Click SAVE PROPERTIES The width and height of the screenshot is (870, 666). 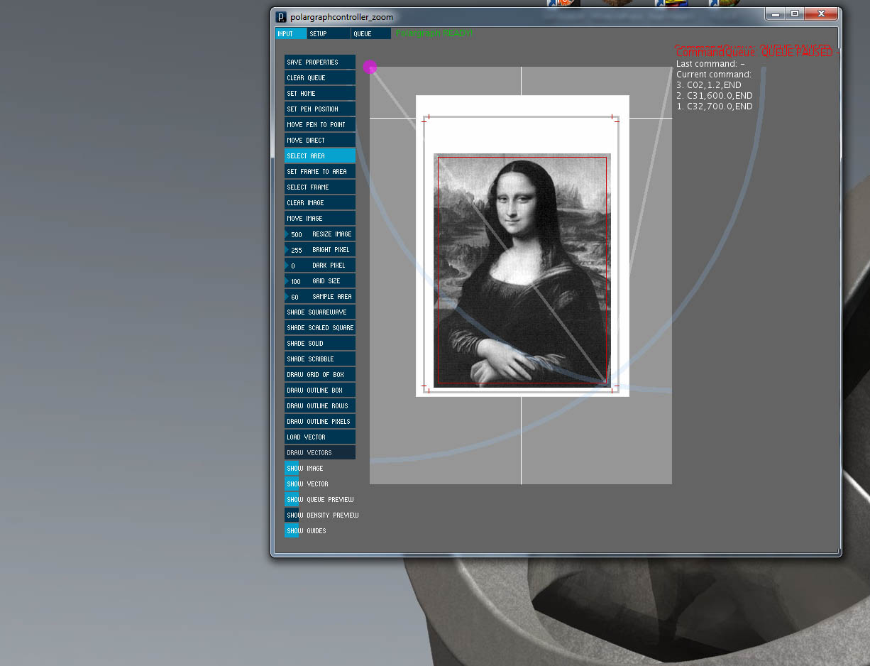coord(319,62)
